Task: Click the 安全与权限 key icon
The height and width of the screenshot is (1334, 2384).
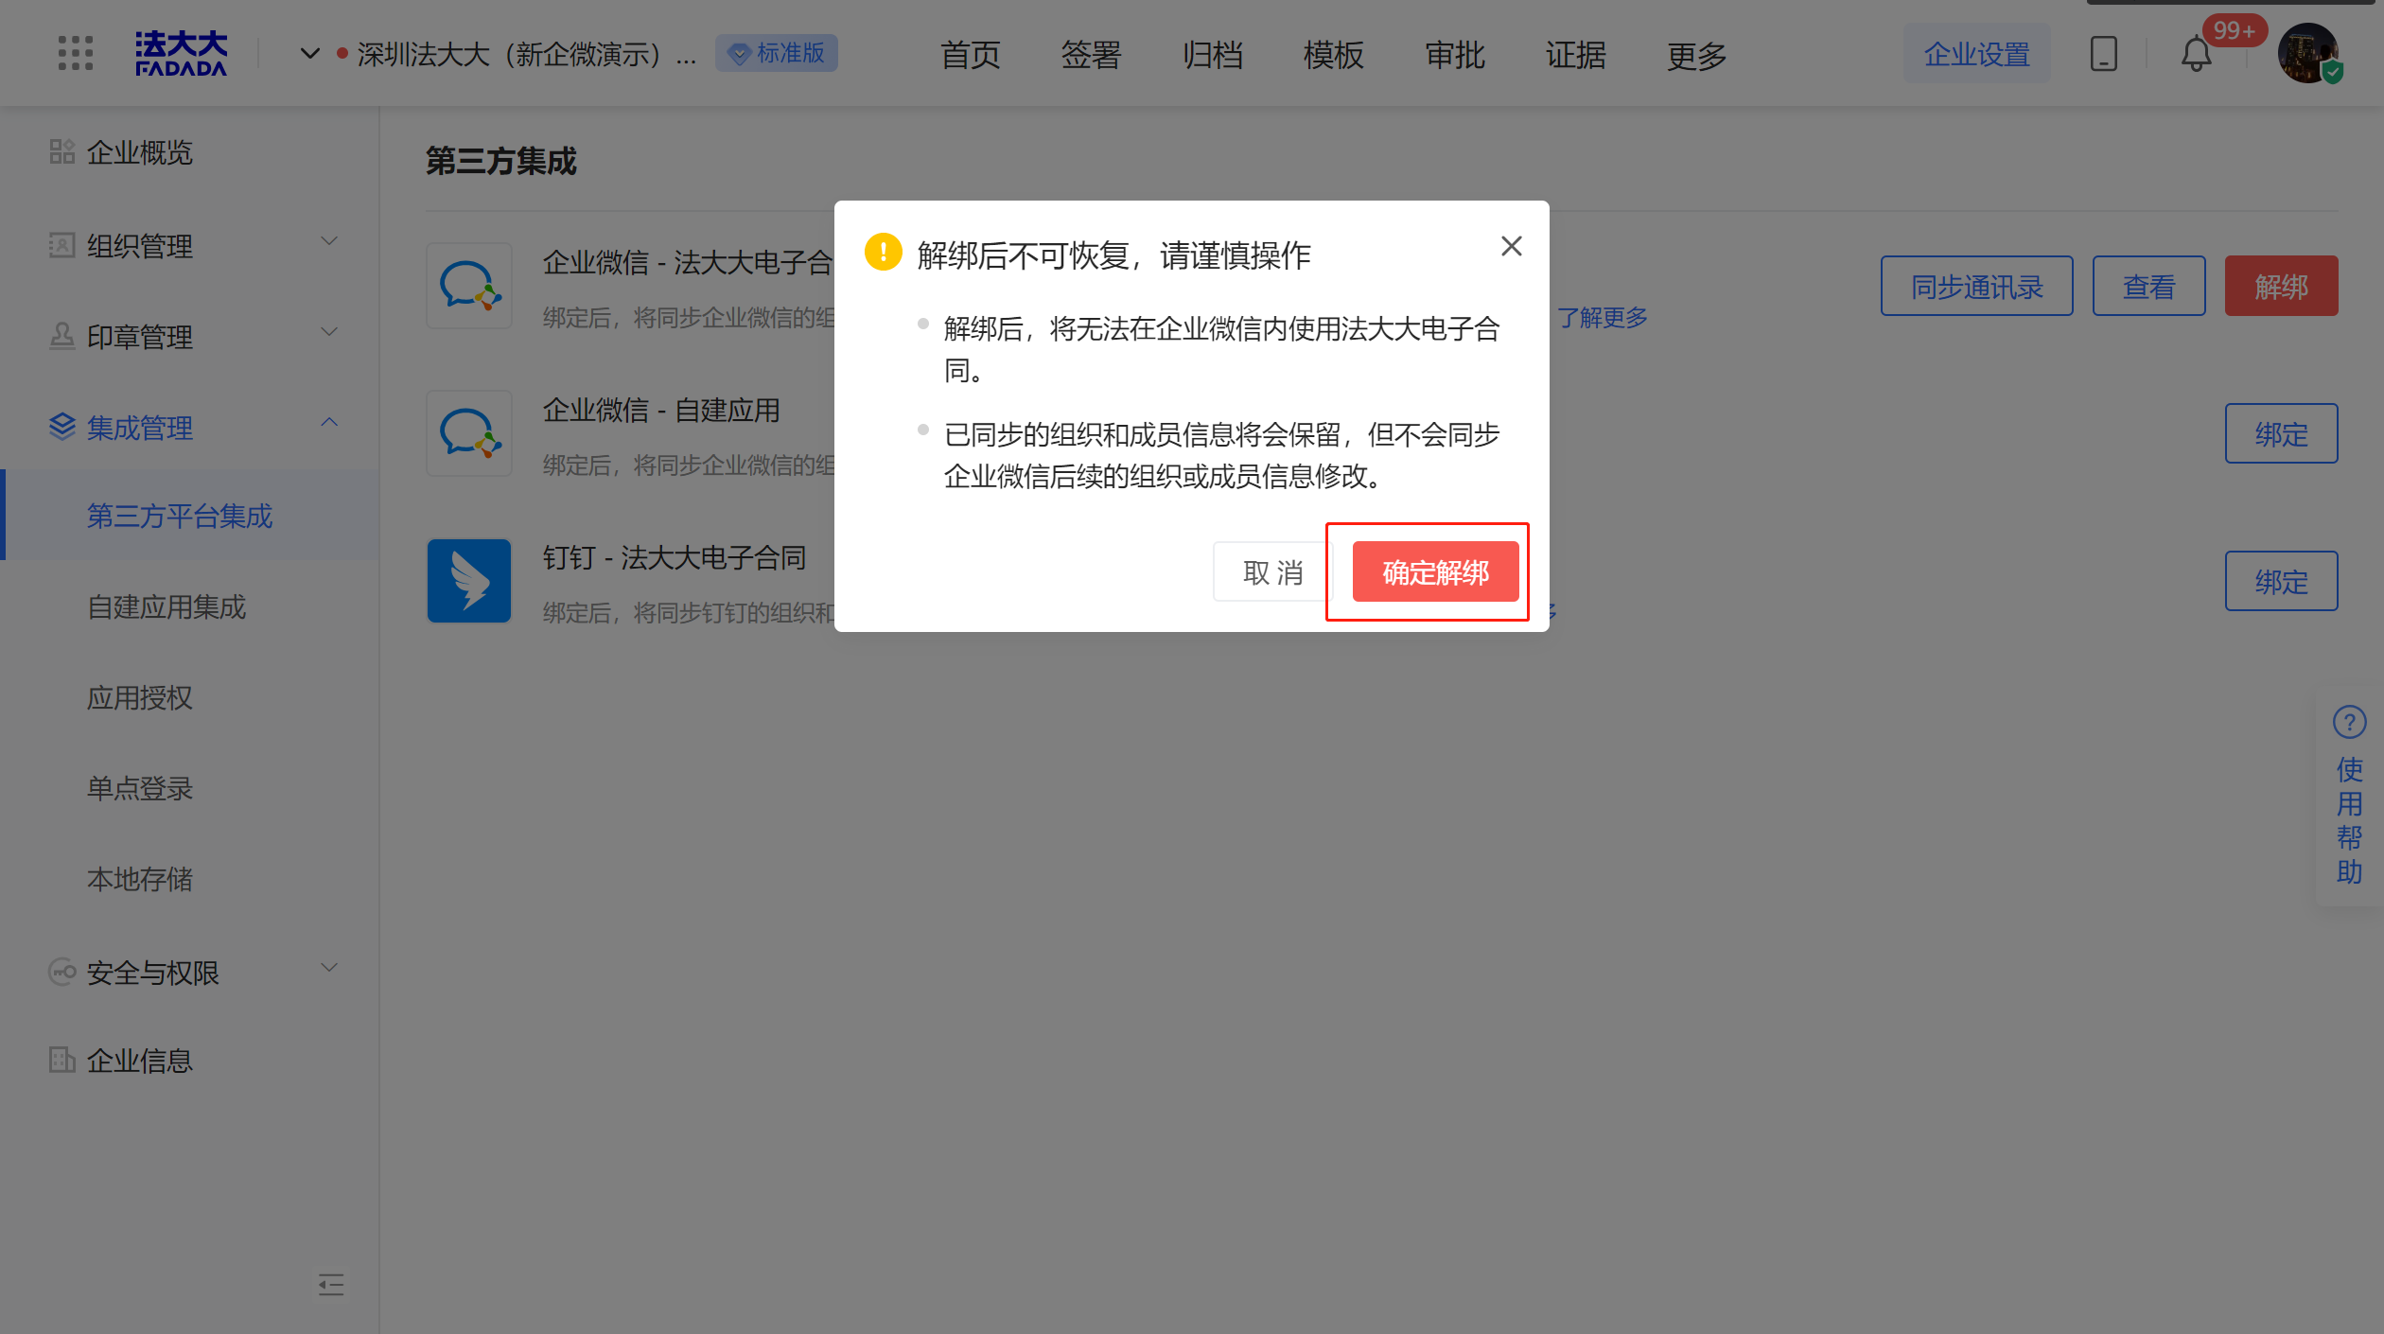Action: pyautogui.click(x=62, y=972)
